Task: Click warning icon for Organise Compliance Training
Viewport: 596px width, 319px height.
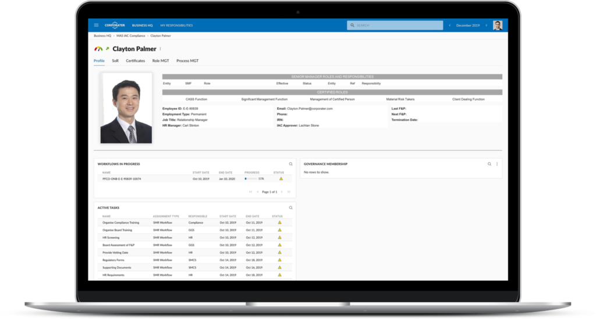Action: tap(279, 223)
